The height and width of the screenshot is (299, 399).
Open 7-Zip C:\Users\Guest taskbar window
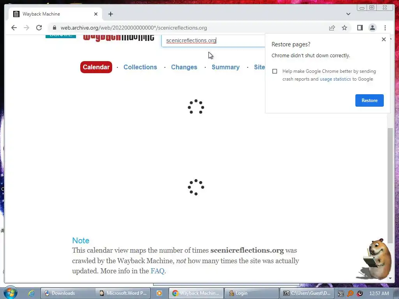click(x=307, y=293)
